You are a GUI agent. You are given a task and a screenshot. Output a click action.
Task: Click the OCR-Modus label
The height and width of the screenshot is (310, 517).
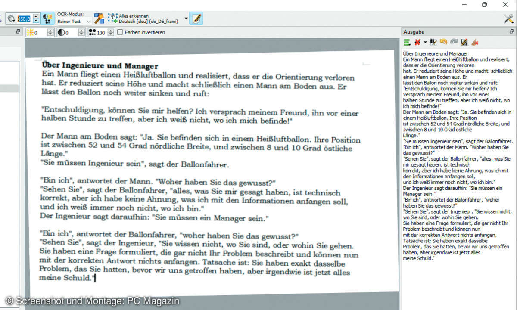[71, 15]
